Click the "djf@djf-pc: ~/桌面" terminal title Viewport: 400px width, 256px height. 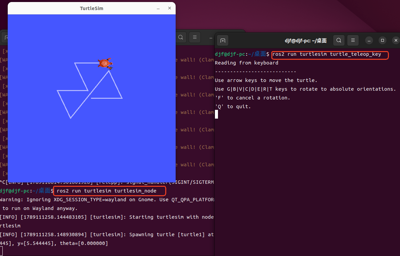(x=306, y=41)
